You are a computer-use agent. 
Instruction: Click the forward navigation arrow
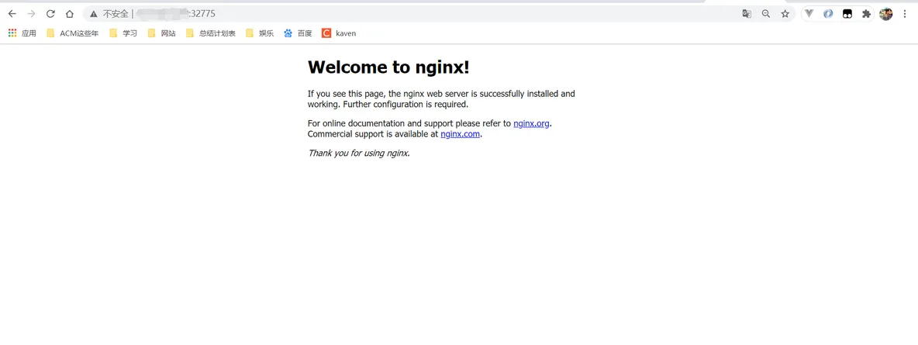click(32, 14)
